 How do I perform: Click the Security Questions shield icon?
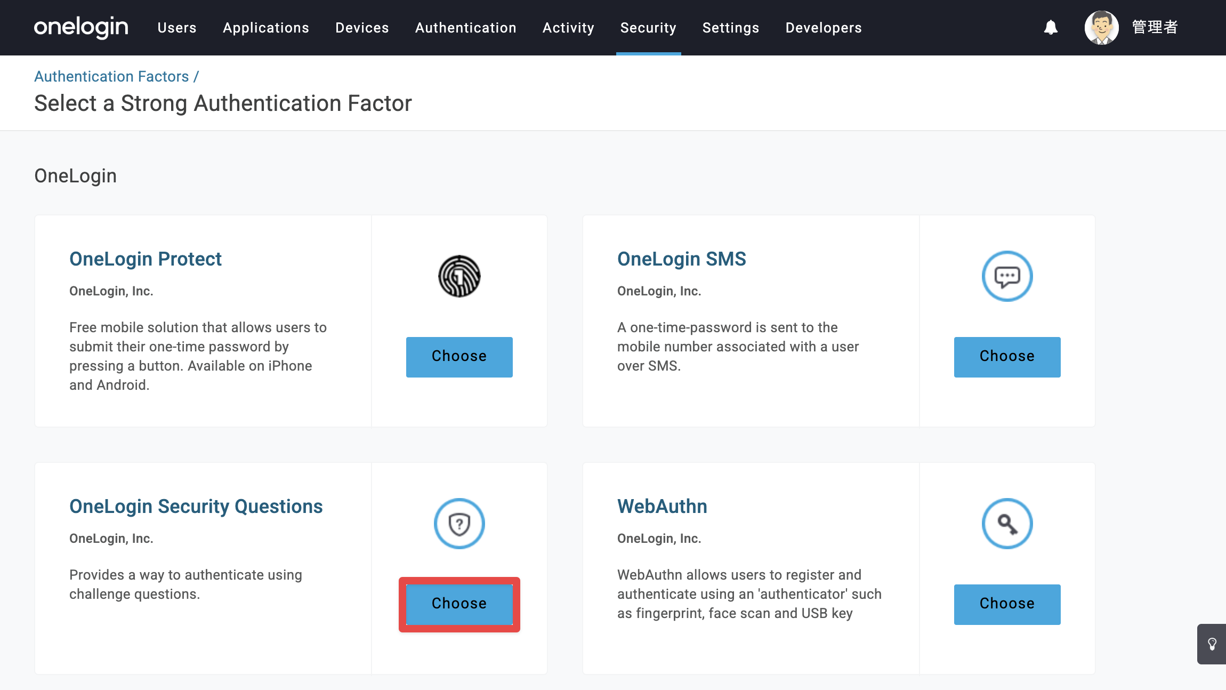[x=459, y=524]
